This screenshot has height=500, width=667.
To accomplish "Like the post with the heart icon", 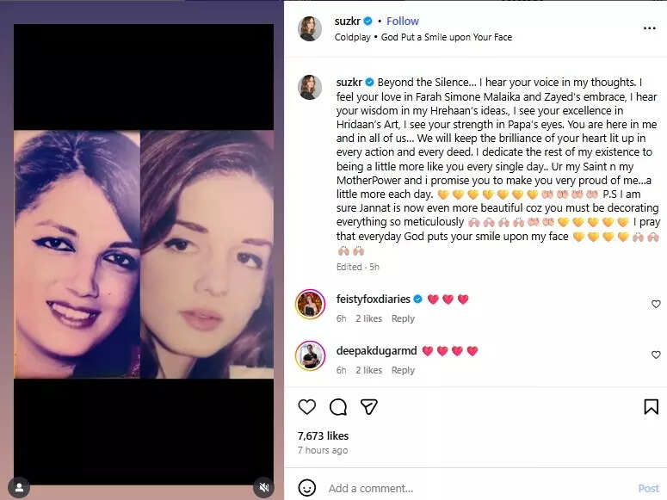I will (x=307, y=406).
